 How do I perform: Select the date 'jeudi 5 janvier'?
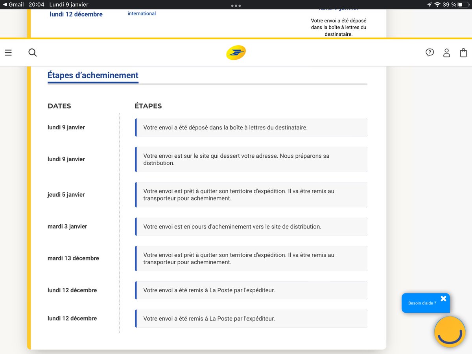pos(66,194)
